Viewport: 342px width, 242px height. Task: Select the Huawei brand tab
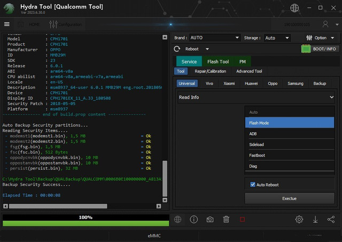pos(251,83)
